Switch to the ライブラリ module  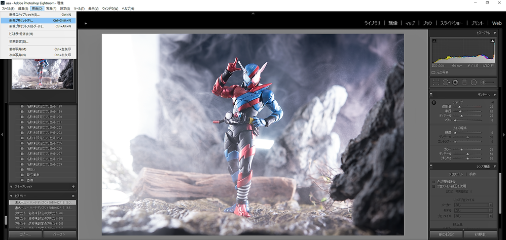[372, 23]
